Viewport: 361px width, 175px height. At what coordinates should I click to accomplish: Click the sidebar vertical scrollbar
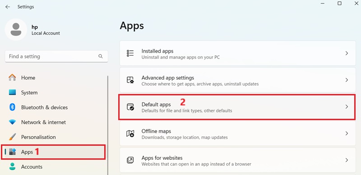(107, 125)
